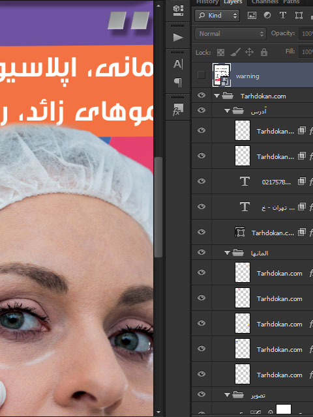Screen dimensions: 313x417
Task: Click the تصویر group folder icon
Action: tap(238, 395)
